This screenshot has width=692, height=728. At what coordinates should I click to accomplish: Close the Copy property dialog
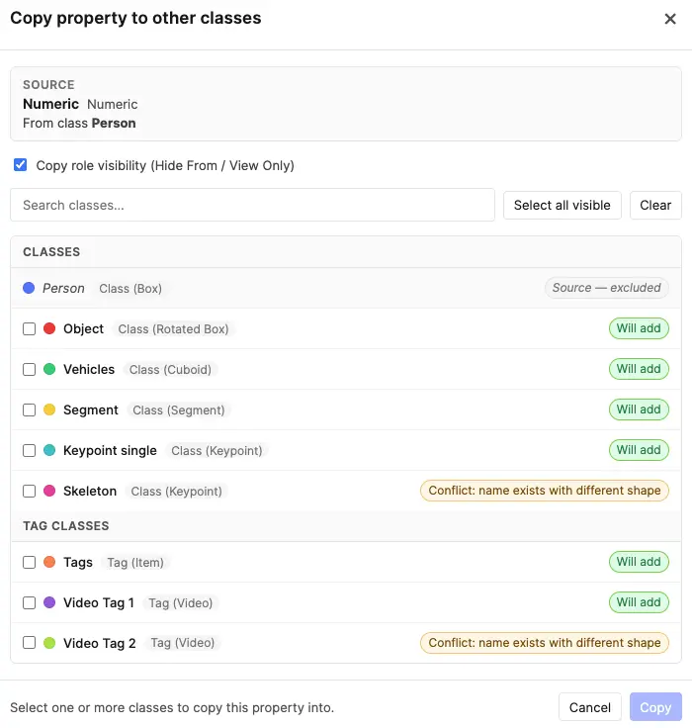pyautogui.click(x=669, y=19)
